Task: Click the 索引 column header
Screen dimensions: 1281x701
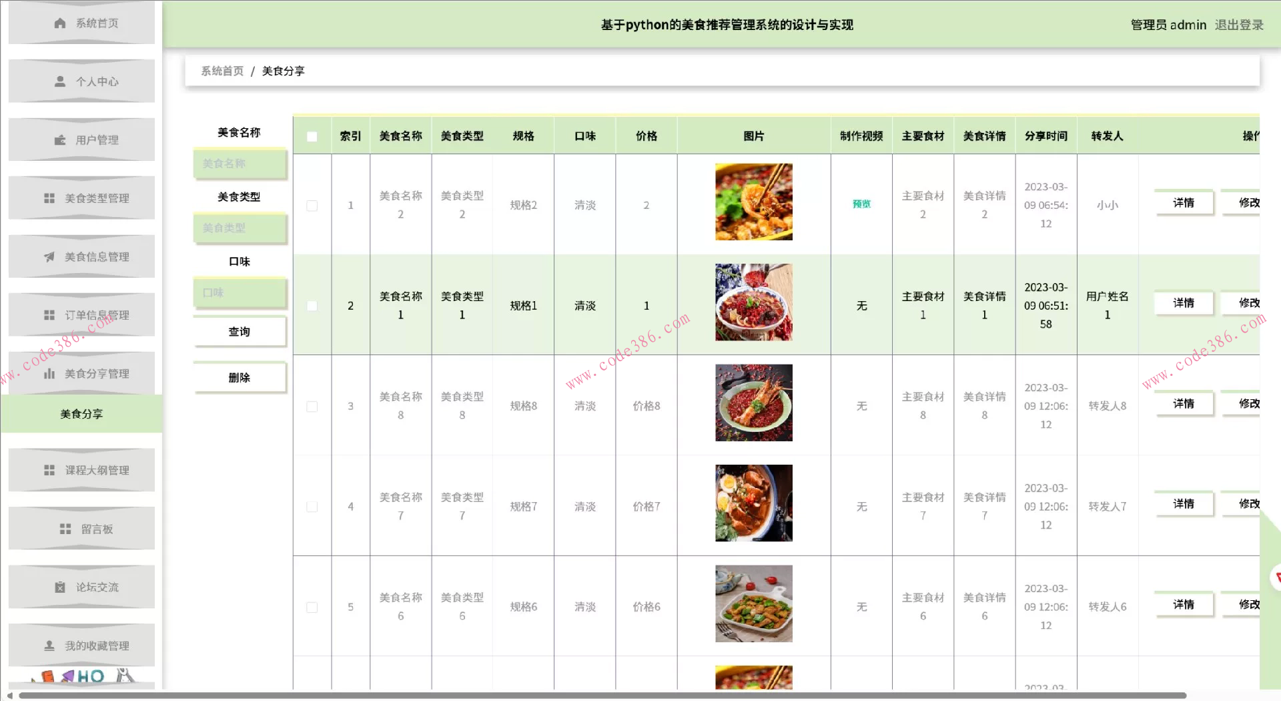Action: tap(350, 136)
